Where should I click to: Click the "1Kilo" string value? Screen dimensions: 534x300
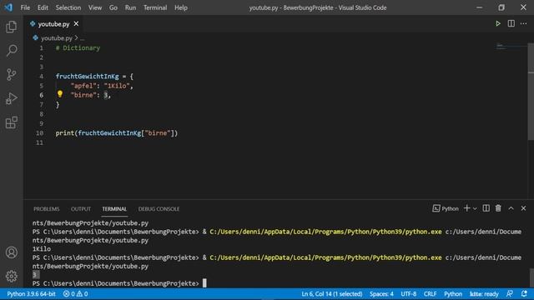tap(117, 86)
